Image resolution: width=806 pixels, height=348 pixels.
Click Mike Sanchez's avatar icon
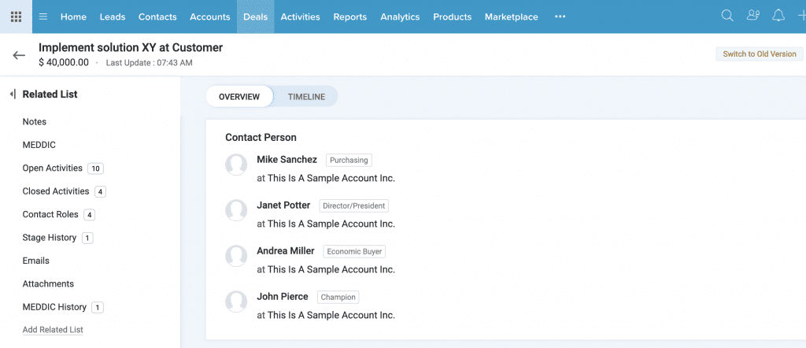[236, 165]
